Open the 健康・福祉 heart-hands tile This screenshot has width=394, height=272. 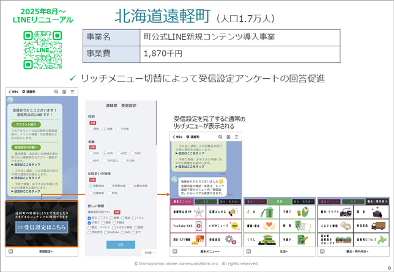(262, 226)
